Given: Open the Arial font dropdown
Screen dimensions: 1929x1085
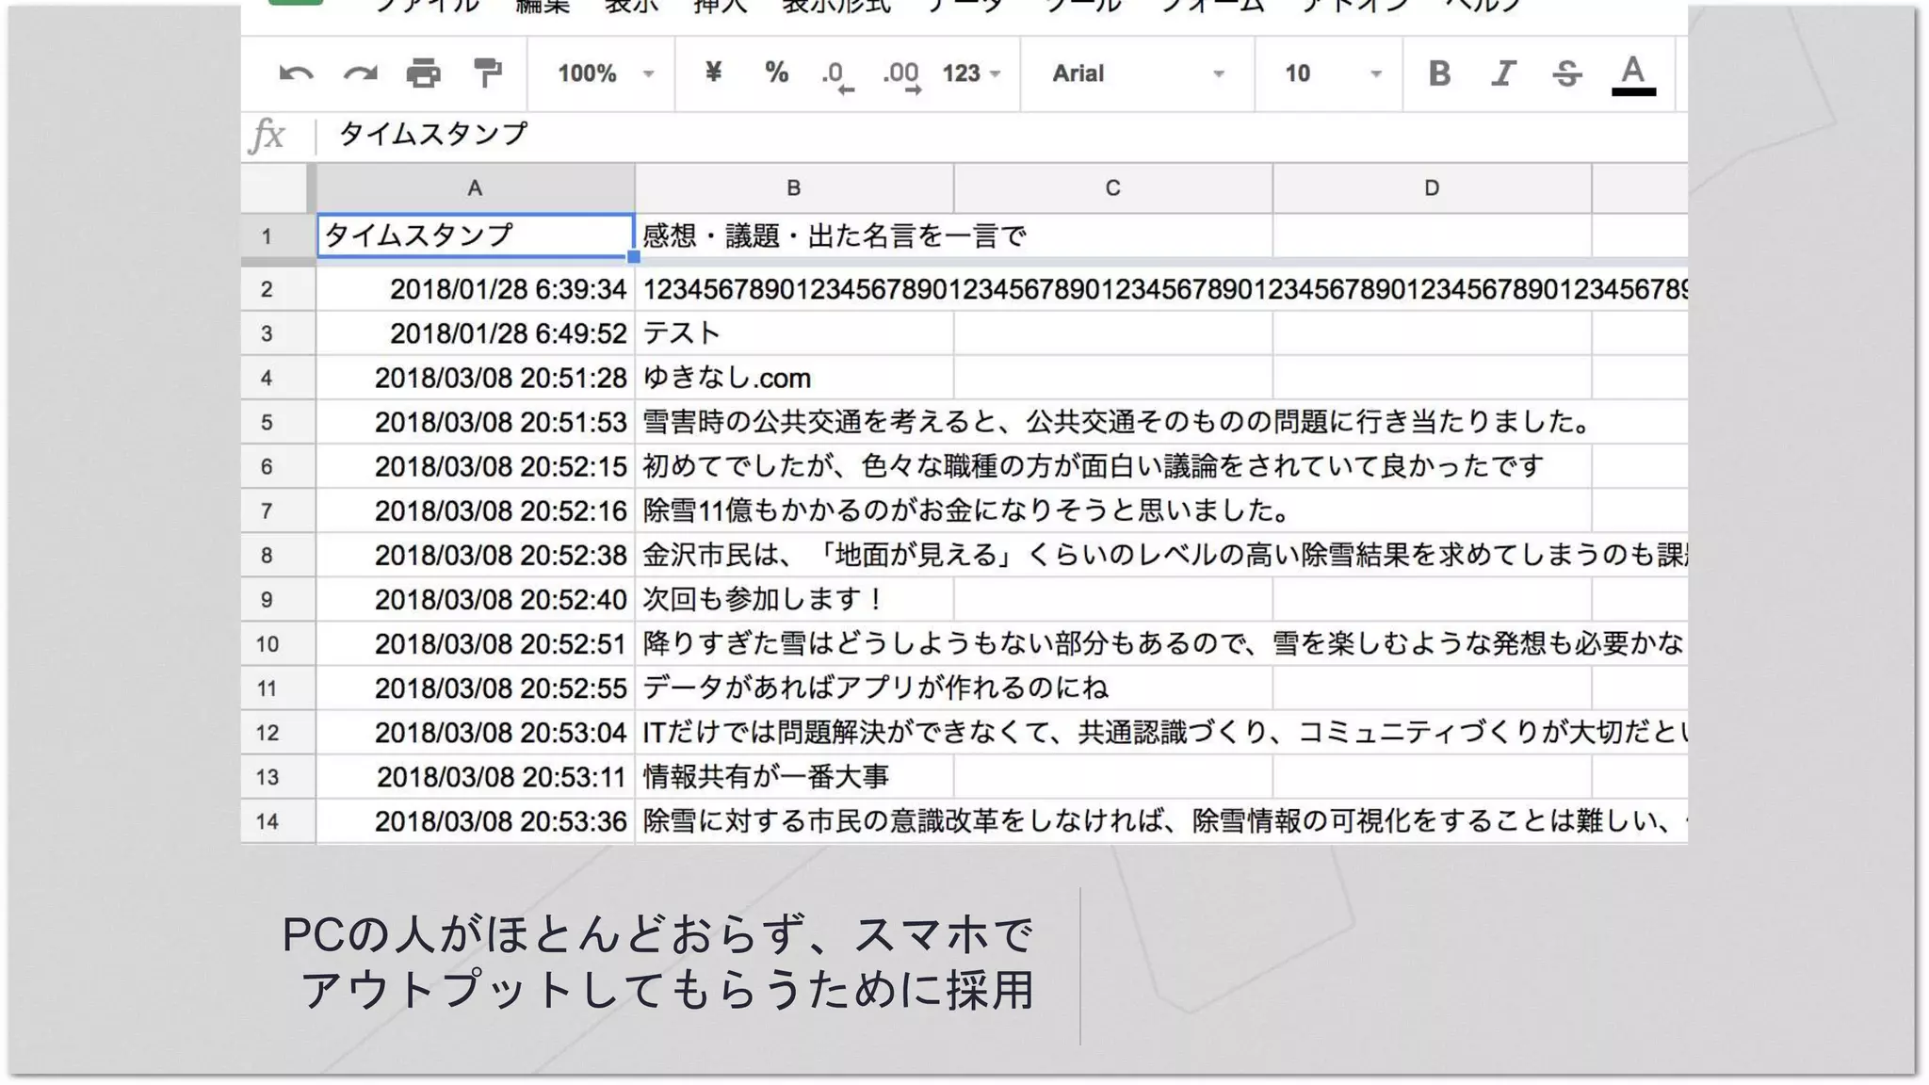Looking at the screenshot, I should (x=1138, y=73).
